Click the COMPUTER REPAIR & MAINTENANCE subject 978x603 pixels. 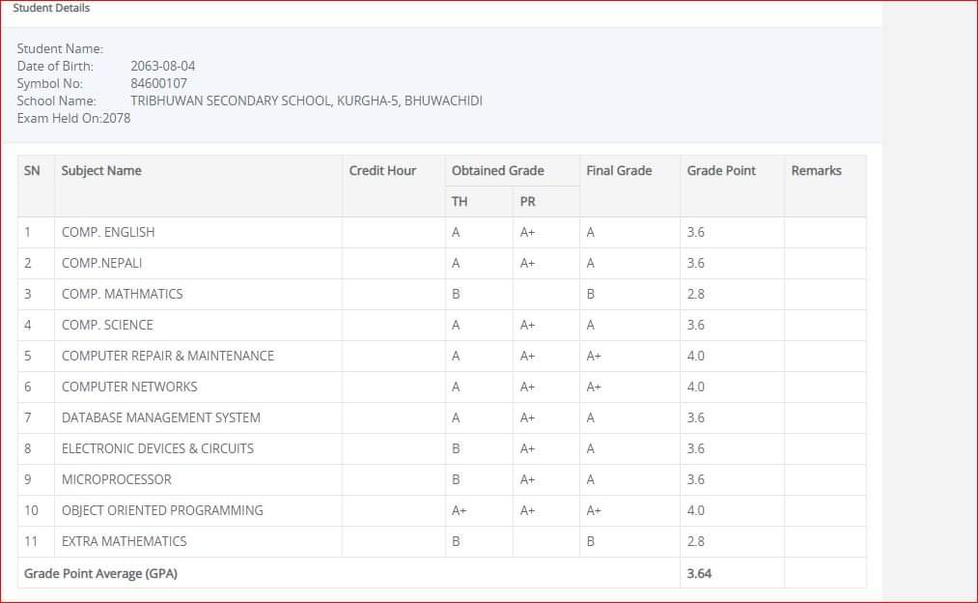pos(168,357)
